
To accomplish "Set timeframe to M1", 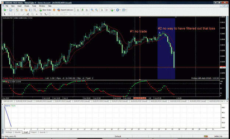I will click(x=53, y=14).
